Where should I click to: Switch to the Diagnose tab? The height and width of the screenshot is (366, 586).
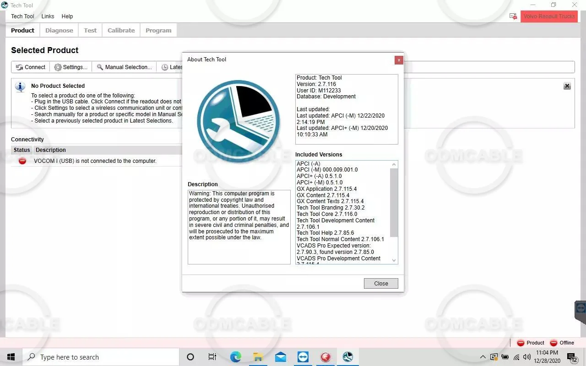(59, 31)
